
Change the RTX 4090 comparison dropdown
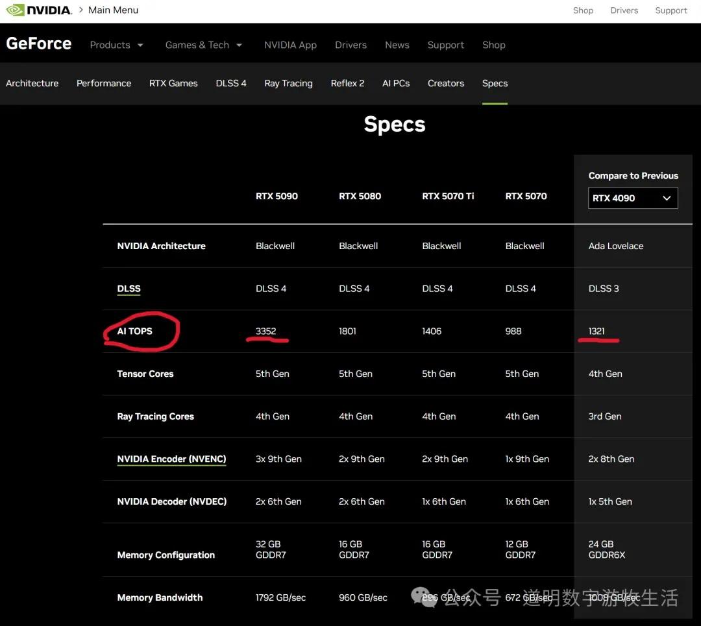point(632,198)
